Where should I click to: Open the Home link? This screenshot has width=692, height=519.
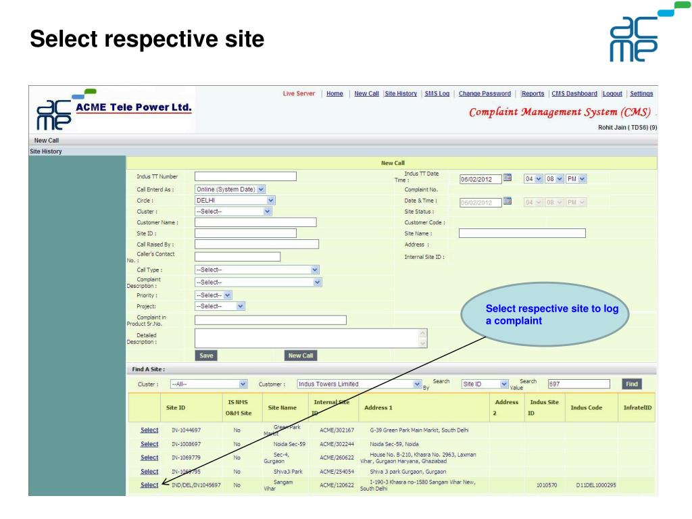click(335, 93)
